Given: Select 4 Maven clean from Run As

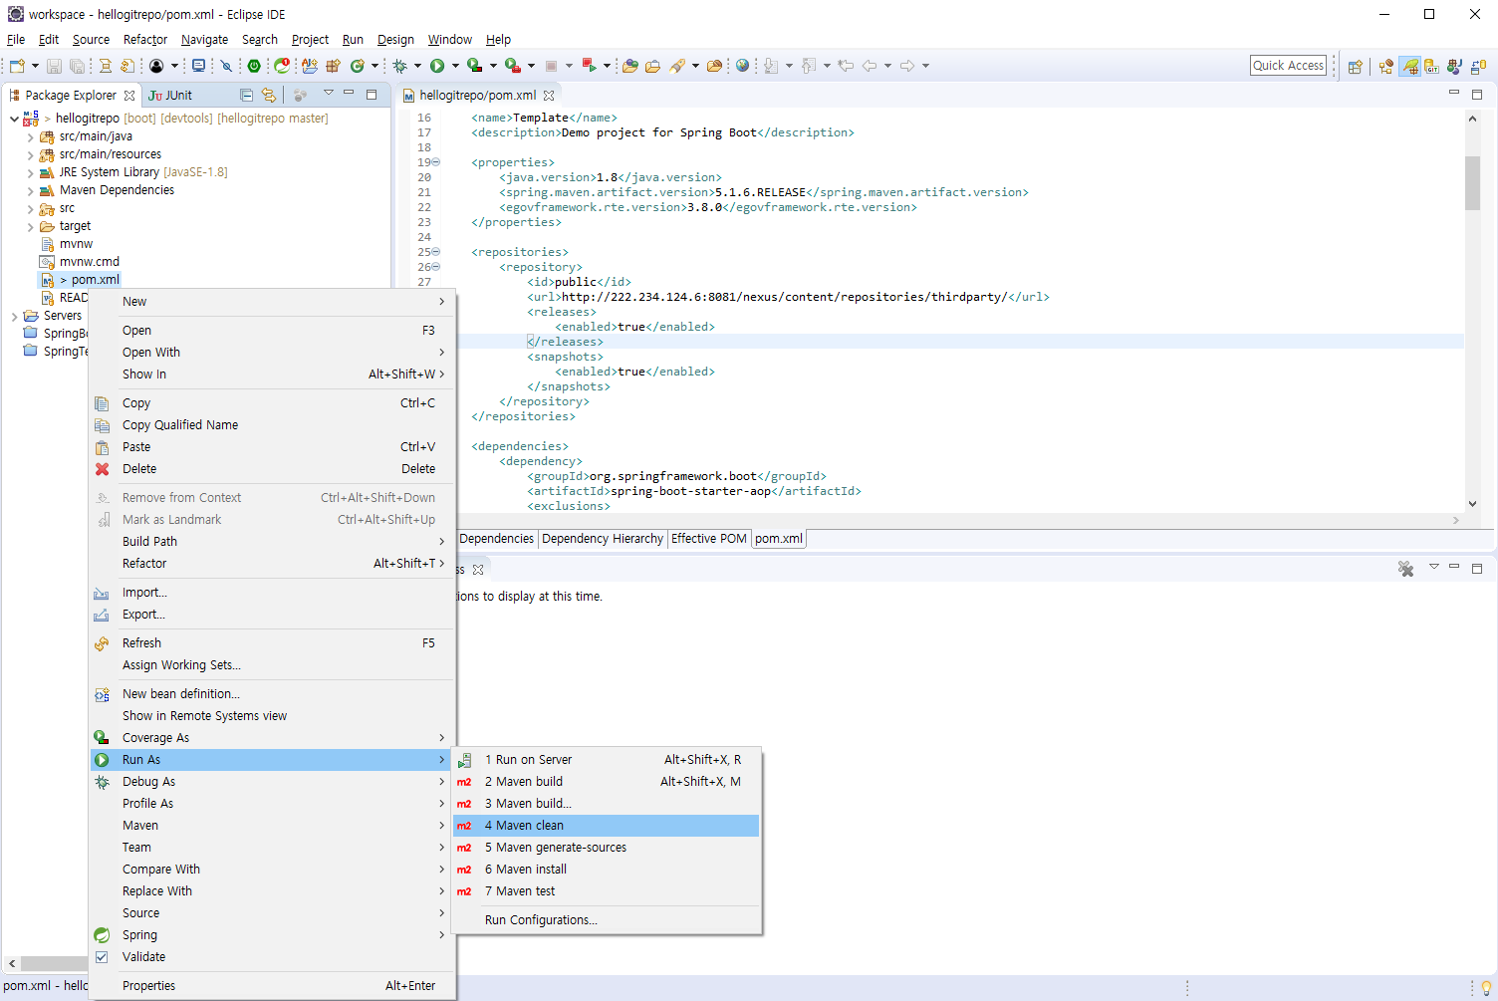Looking at the screenshot, I should [x=606, y=826].
